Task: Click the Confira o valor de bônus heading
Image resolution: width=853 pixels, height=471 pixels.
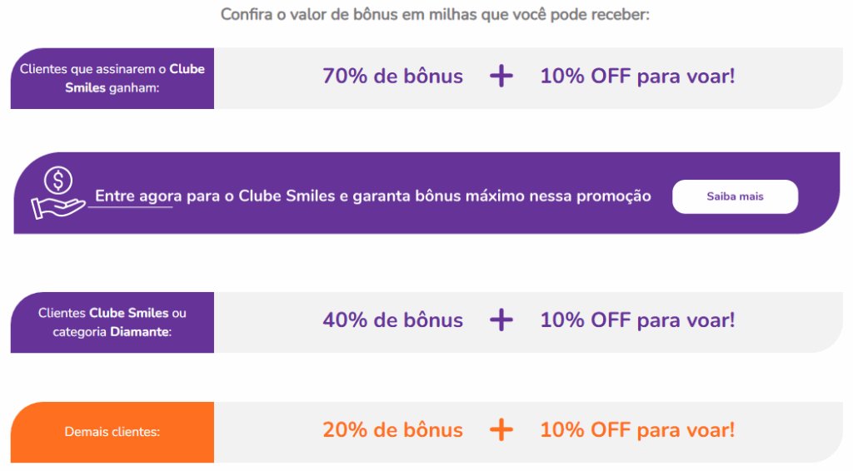Action: click(x=435, y=15)
